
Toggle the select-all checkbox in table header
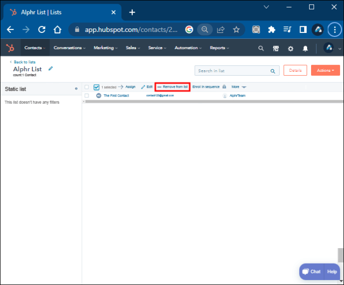87,87
